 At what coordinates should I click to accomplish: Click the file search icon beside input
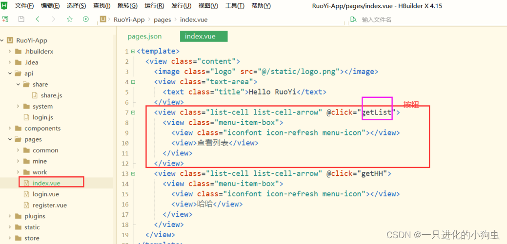pos(353,19)
